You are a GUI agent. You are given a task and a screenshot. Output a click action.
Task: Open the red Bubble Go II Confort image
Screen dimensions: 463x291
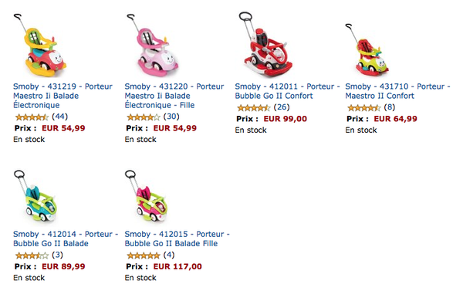(x=265, y=45)
